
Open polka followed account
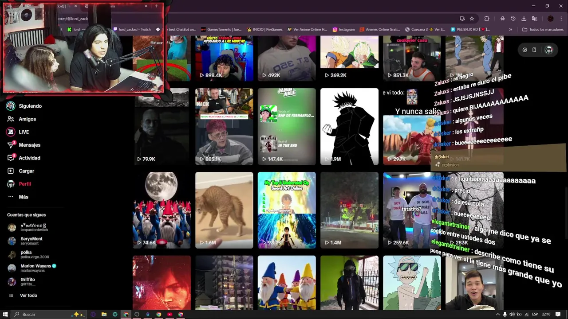[x=28, y=254]
